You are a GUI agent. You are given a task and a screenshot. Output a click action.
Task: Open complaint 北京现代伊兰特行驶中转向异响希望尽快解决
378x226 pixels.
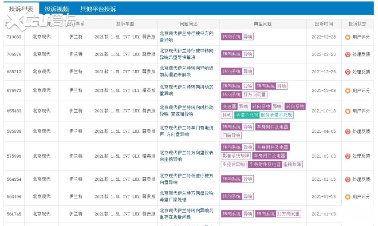(186, 54)
